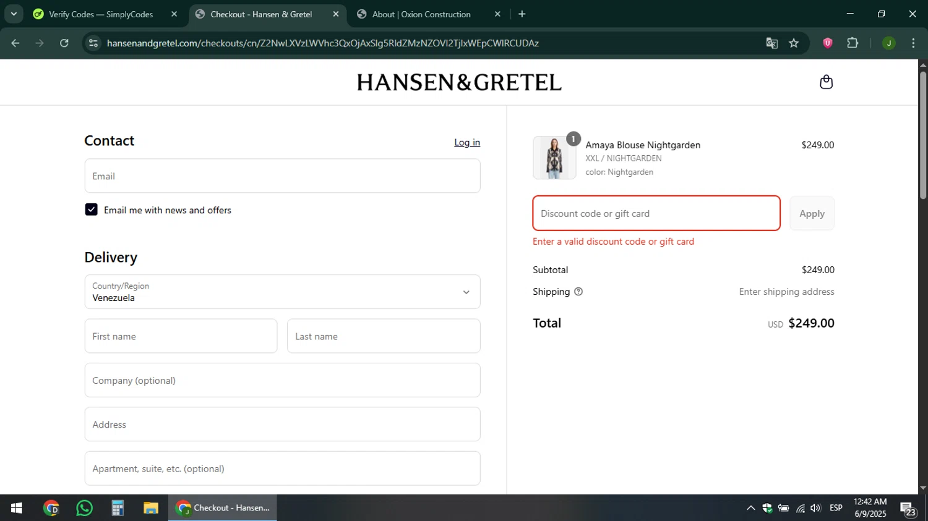The height and width of the screenshot is (521, 928).
Task: Open the shopping bag cart icon
Action: coord(826,82)
